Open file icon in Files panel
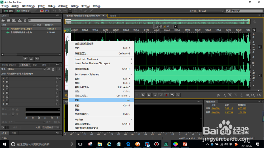Viewport: 264px width, 148px height. click(x=3, y=20)
